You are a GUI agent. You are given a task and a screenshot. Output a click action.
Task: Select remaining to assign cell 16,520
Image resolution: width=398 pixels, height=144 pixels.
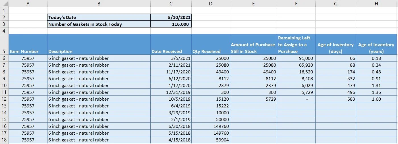[x=296, y=72]
